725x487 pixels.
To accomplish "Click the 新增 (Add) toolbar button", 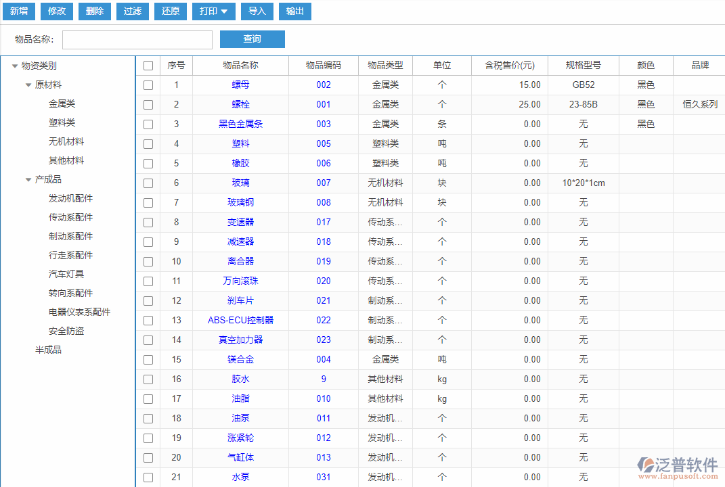I will pyautogui.click(x=19, y=11).
